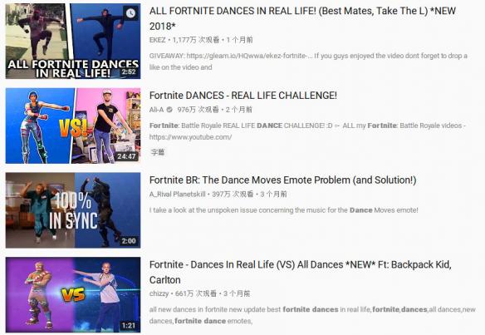Image resolution: width=485 pixels, height=335 pixels.
Task: Visit the EKEZ channel link
Action: click(x=157, y=40)
